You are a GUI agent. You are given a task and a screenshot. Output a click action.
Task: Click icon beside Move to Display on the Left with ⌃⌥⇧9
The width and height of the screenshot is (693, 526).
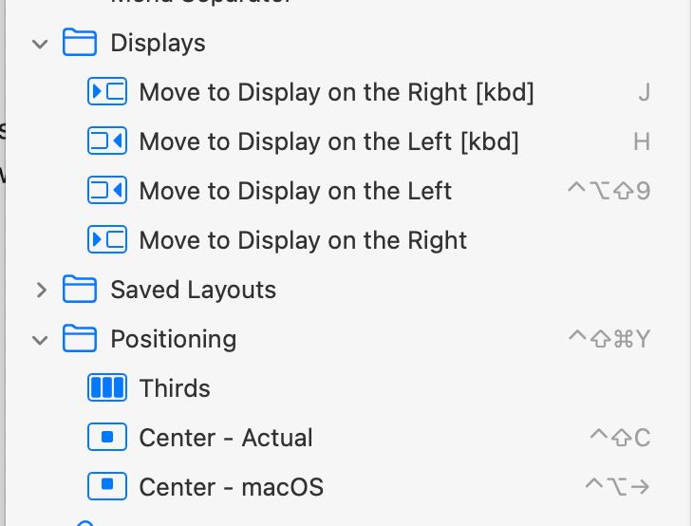click(x=107, y=191)
